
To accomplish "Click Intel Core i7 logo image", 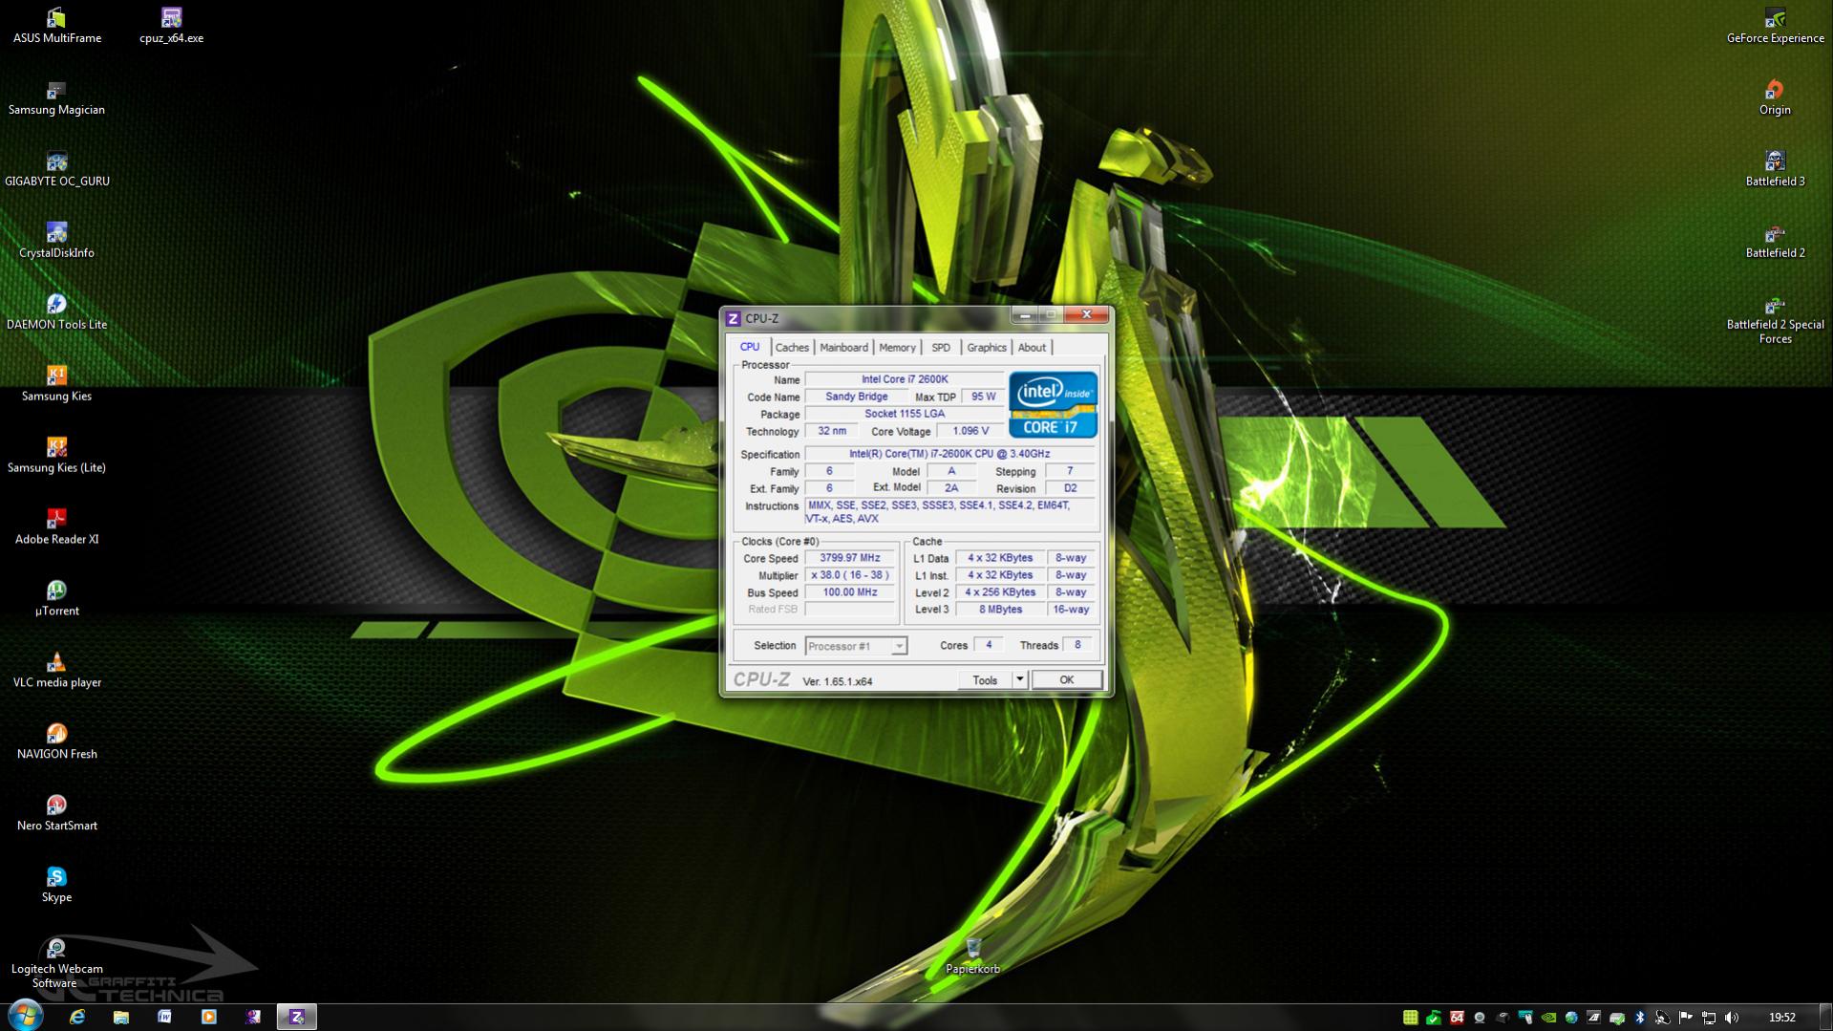I will [1054, 405].
